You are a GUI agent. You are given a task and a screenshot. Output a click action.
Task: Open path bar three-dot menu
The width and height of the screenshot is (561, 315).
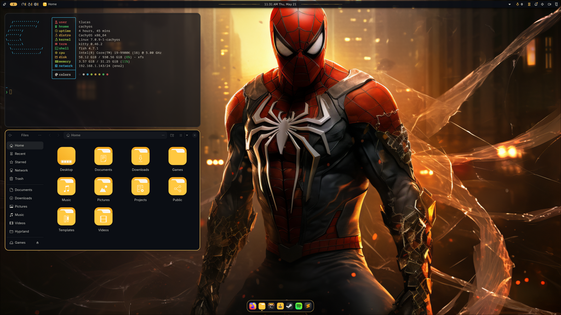tap(163, 136)
